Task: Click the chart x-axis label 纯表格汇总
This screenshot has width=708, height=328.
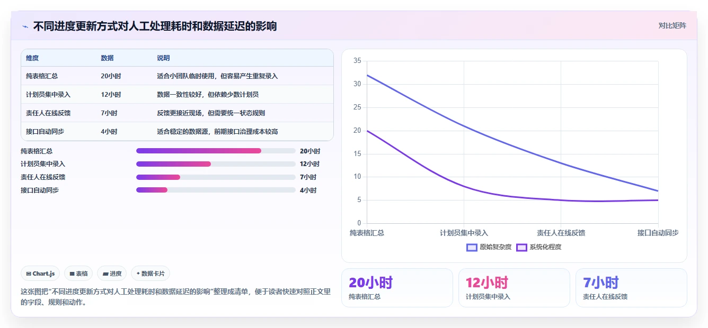Action: coord(367,233)
